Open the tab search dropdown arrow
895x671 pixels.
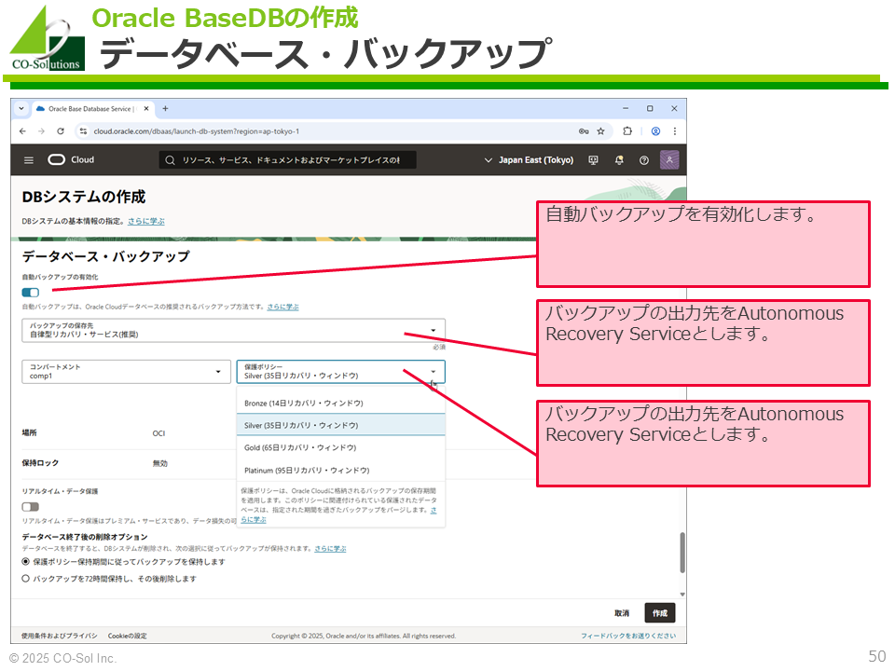coord(21,108)
